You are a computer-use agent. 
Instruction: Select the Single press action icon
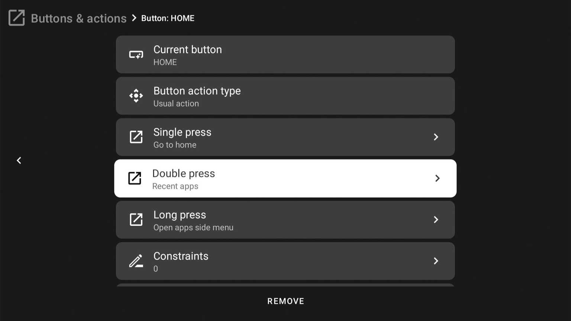point(136,137)
